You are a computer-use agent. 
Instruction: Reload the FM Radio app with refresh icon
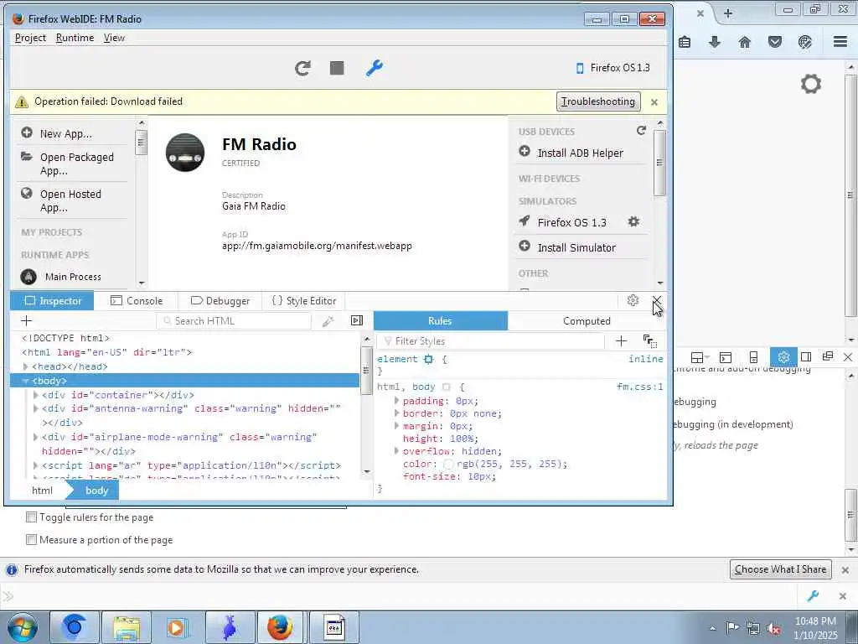[x=302, y=68]
